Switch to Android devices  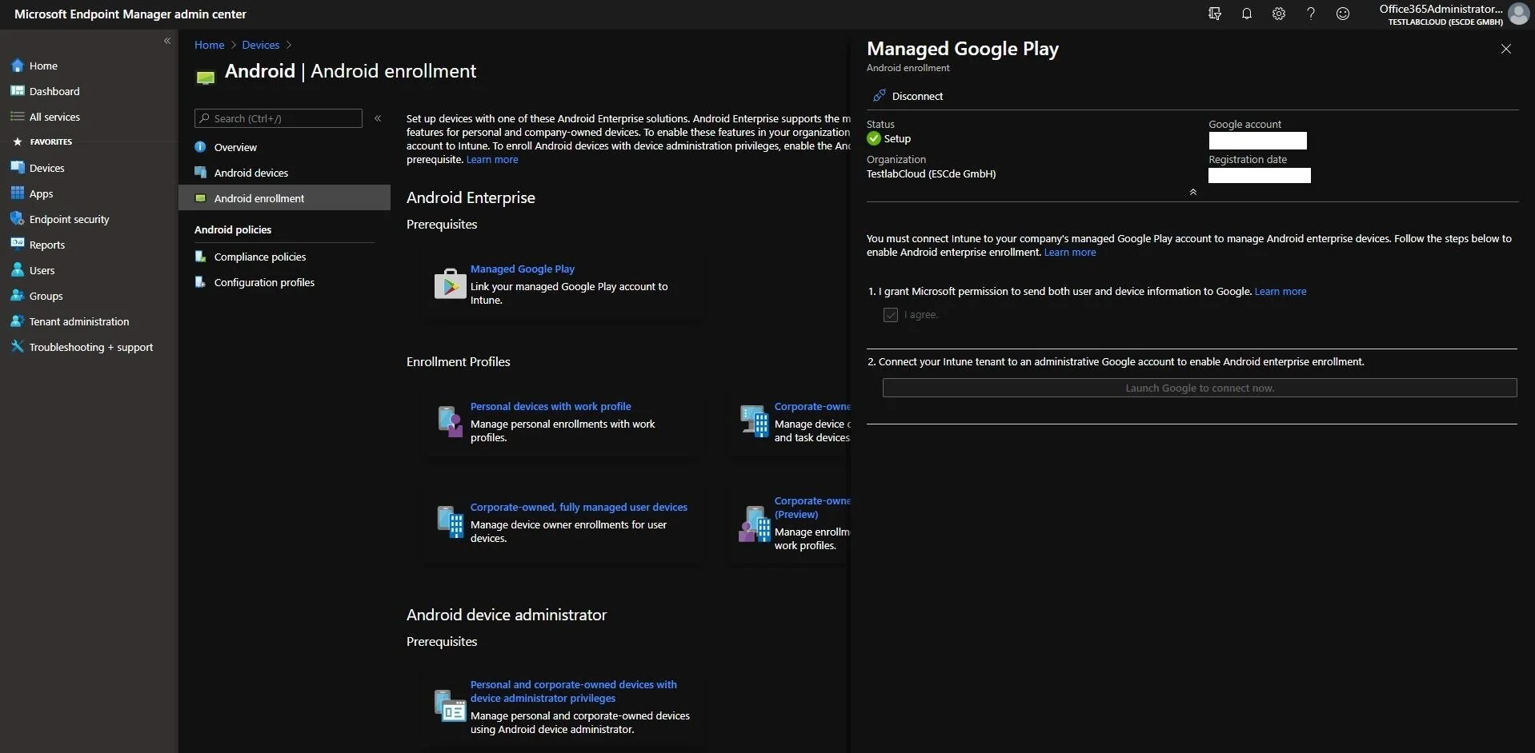[251, 172]
